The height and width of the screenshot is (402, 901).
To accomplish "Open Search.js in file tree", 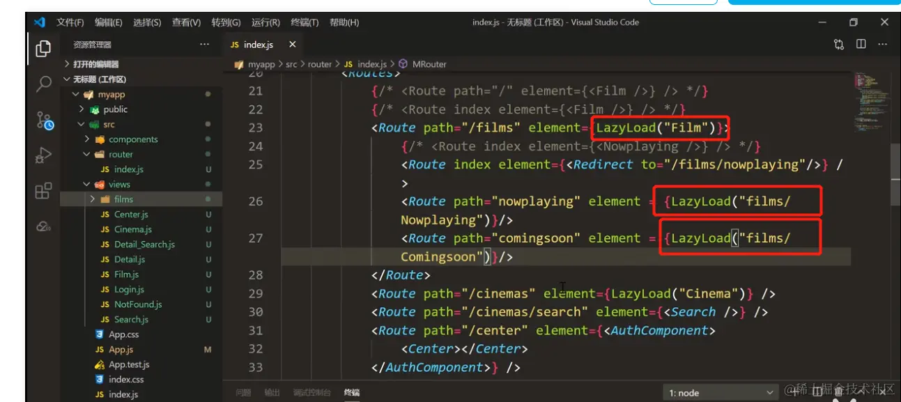I will (131, 319).
